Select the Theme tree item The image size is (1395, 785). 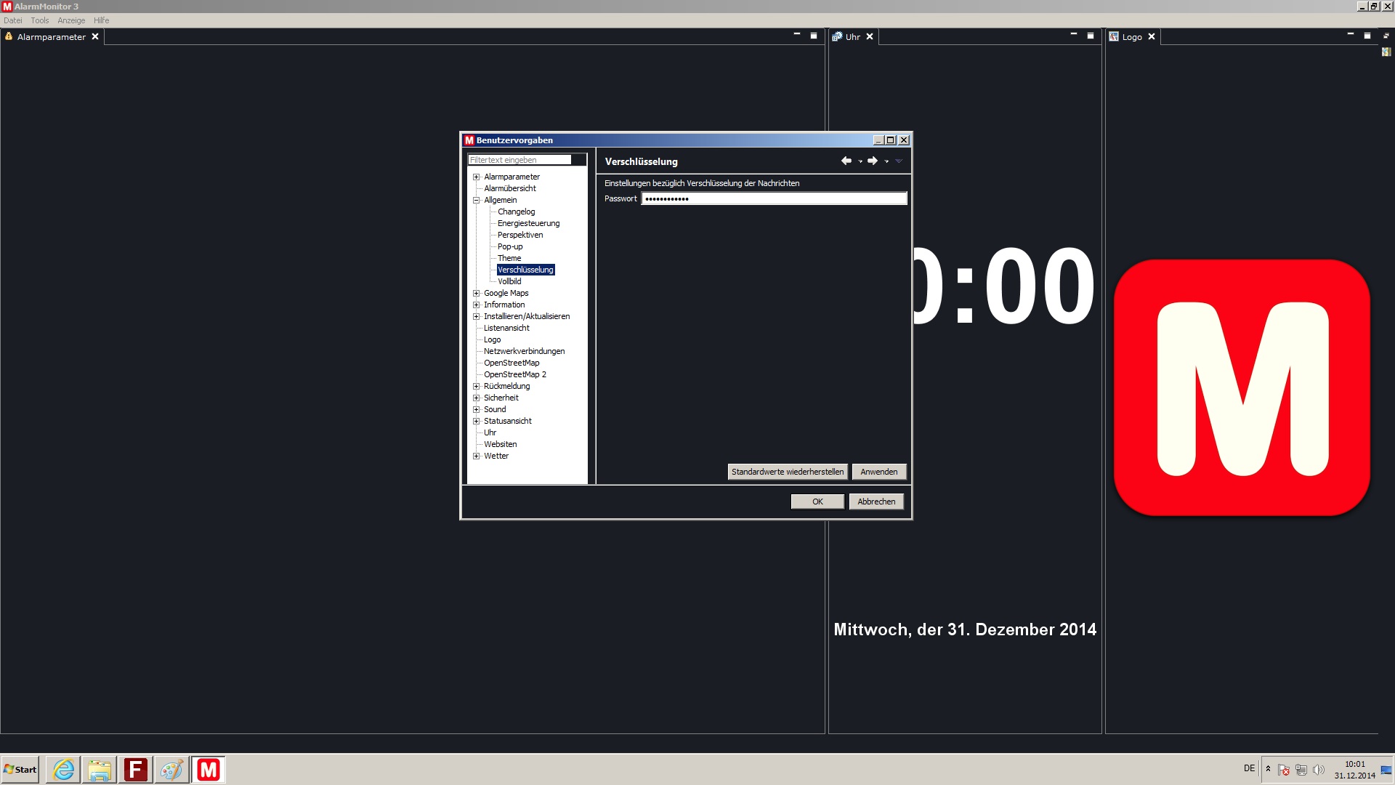509,258
